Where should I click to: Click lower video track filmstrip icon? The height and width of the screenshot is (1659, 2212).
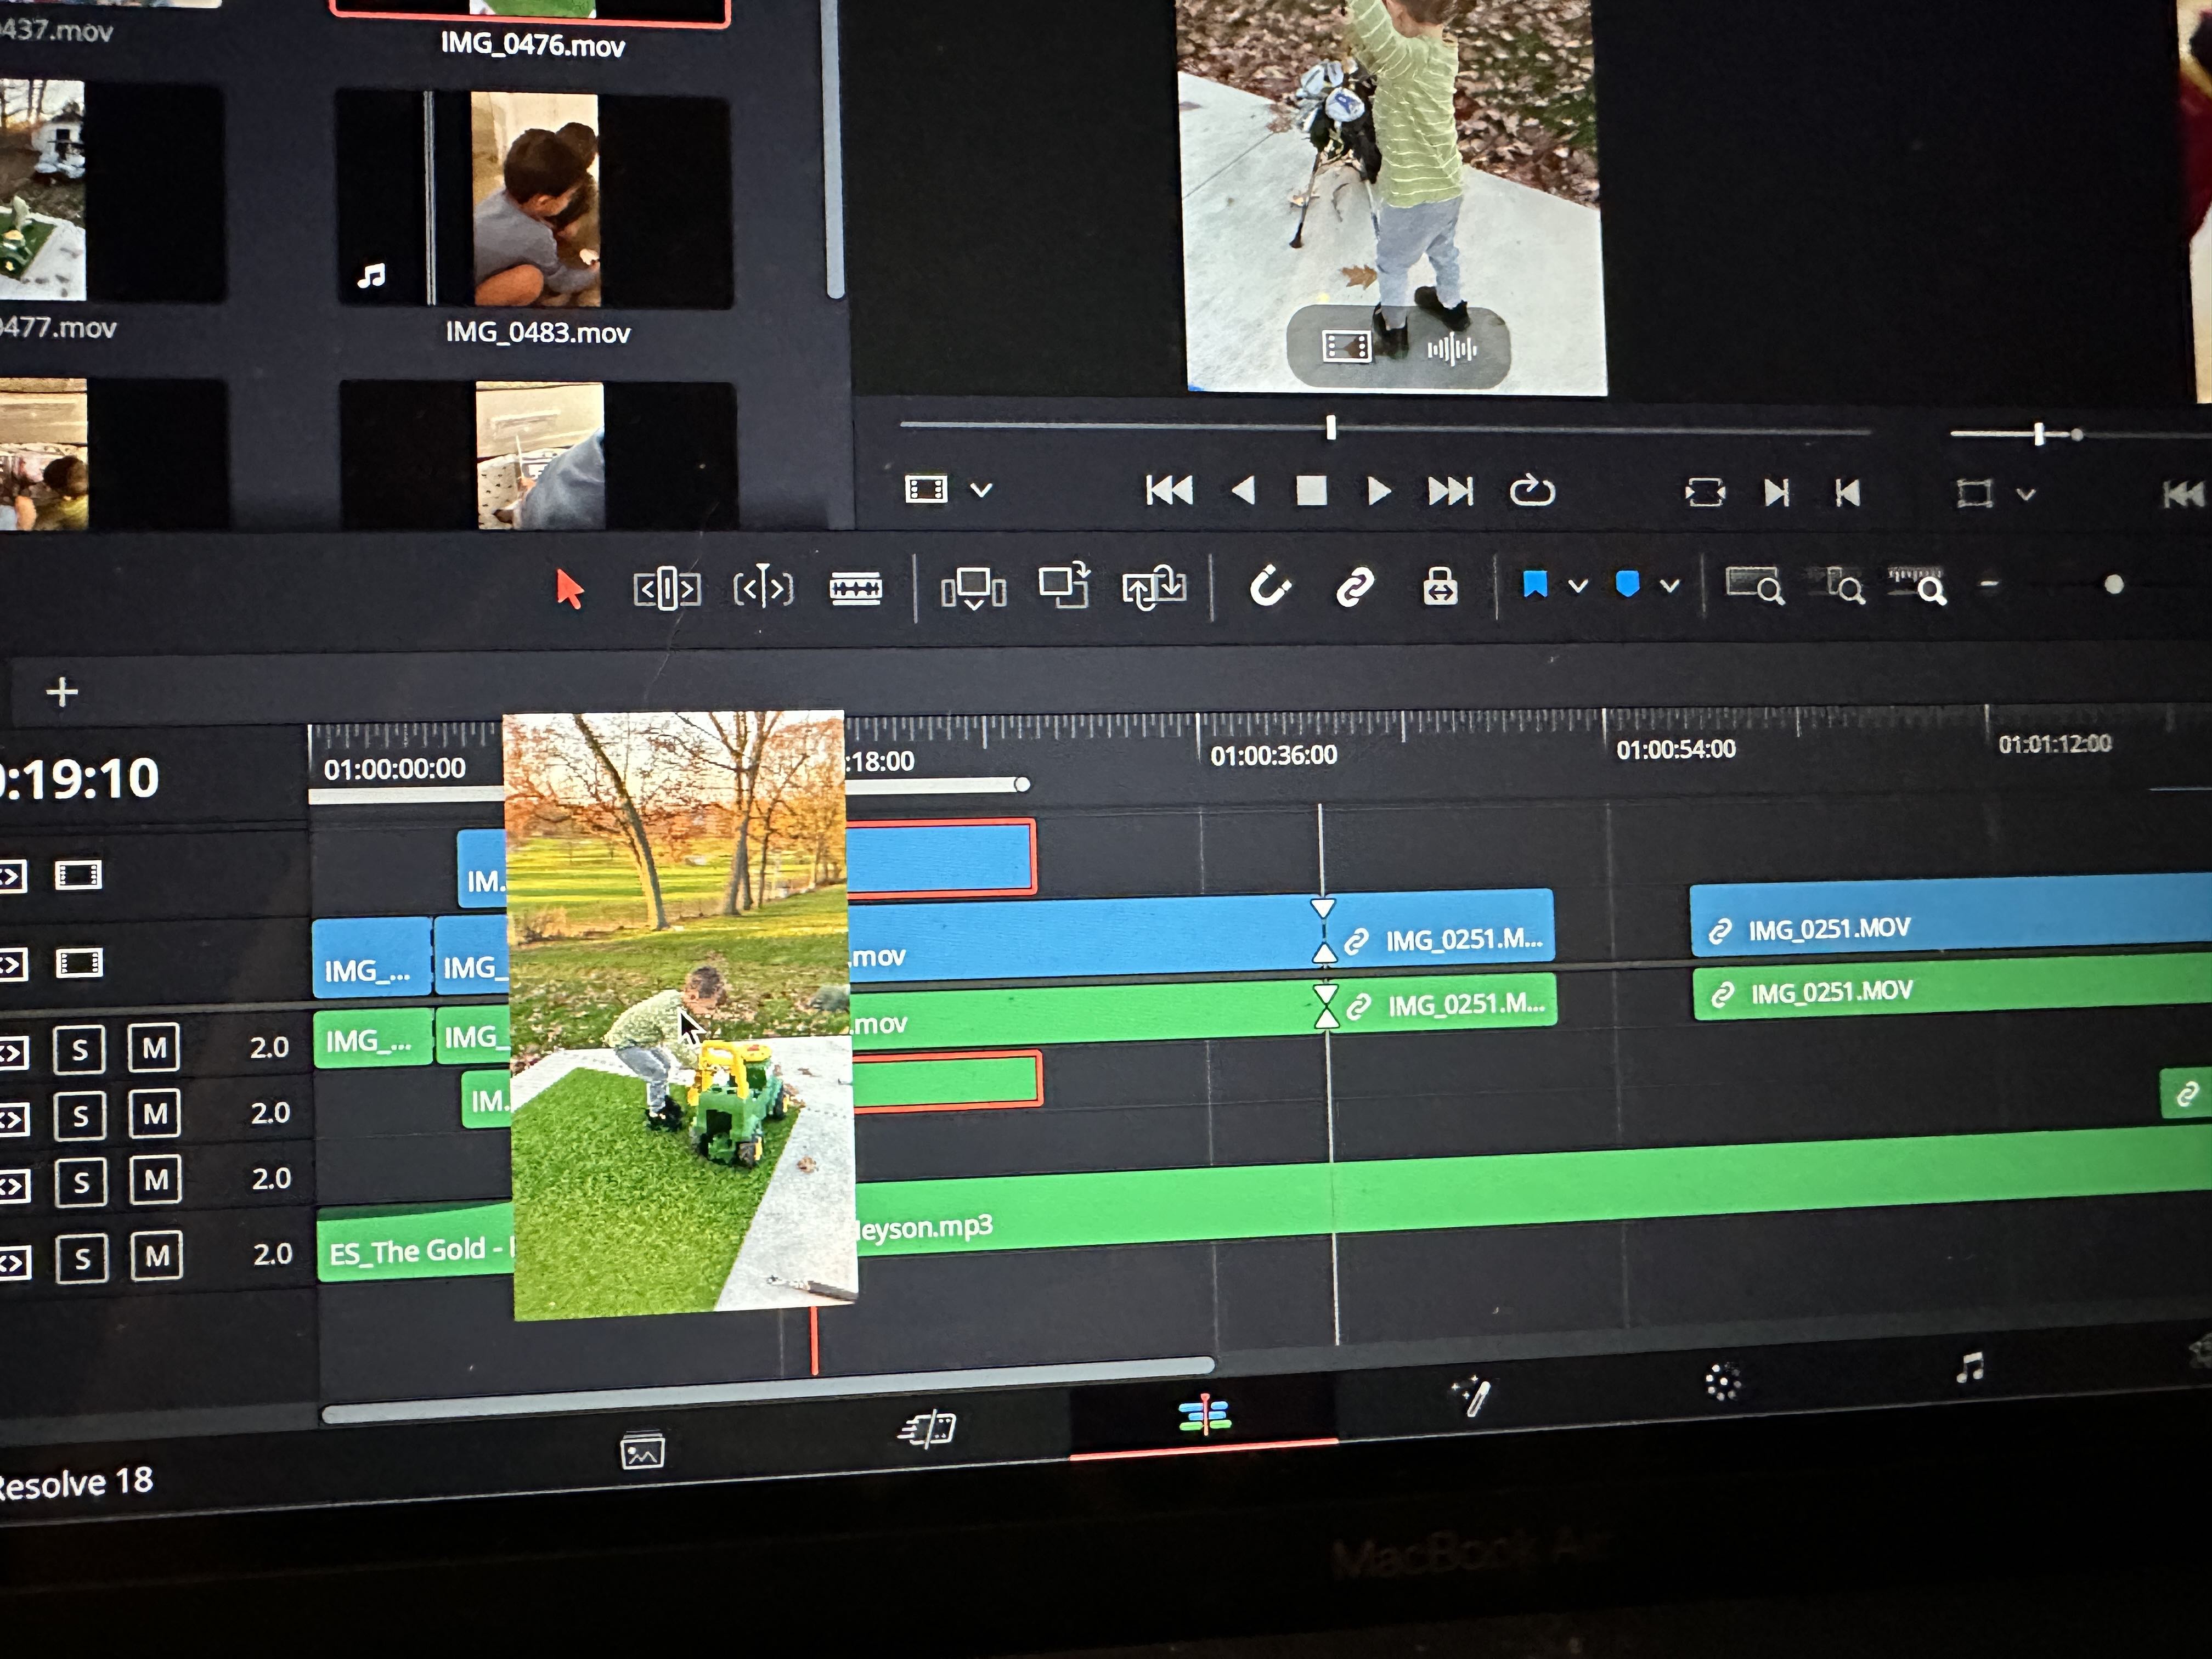78,964
